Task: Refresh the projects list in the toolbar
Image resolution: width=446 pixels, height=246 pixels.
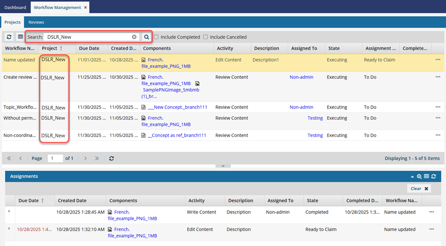Action: point(9,37)
